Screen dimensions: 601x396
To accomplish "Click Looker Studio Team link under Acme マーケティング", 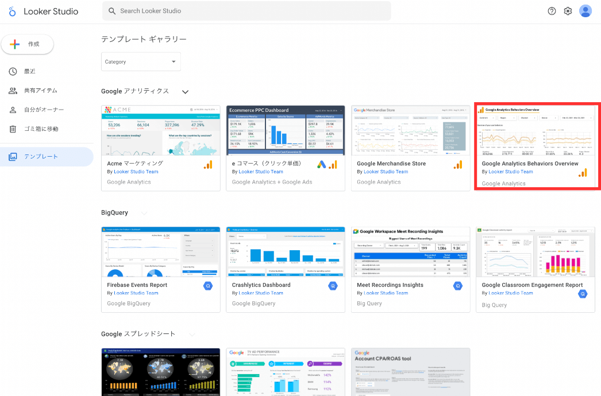I will click(136, 172).
